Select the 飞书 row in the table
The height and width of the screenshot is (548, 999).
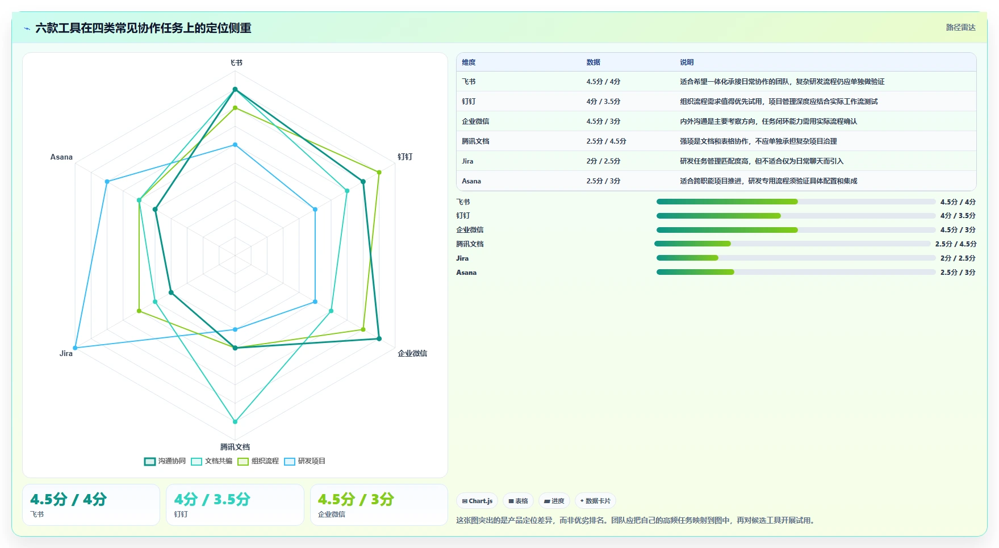tap(716, 81)
